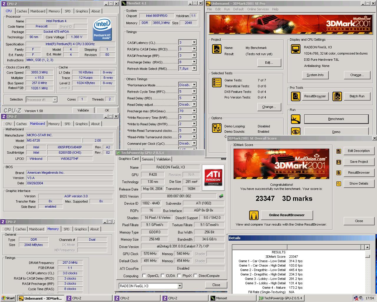Click the Online ResultBrowser button
Image resolution: width=377 pixels, height=302 pixels.
coord(287,215)
